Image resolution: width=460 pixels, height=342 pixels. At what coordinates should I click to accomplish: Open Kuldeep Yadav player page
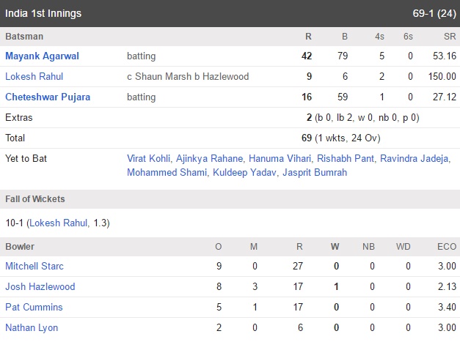pyautogui.click(x=244, y=172)
